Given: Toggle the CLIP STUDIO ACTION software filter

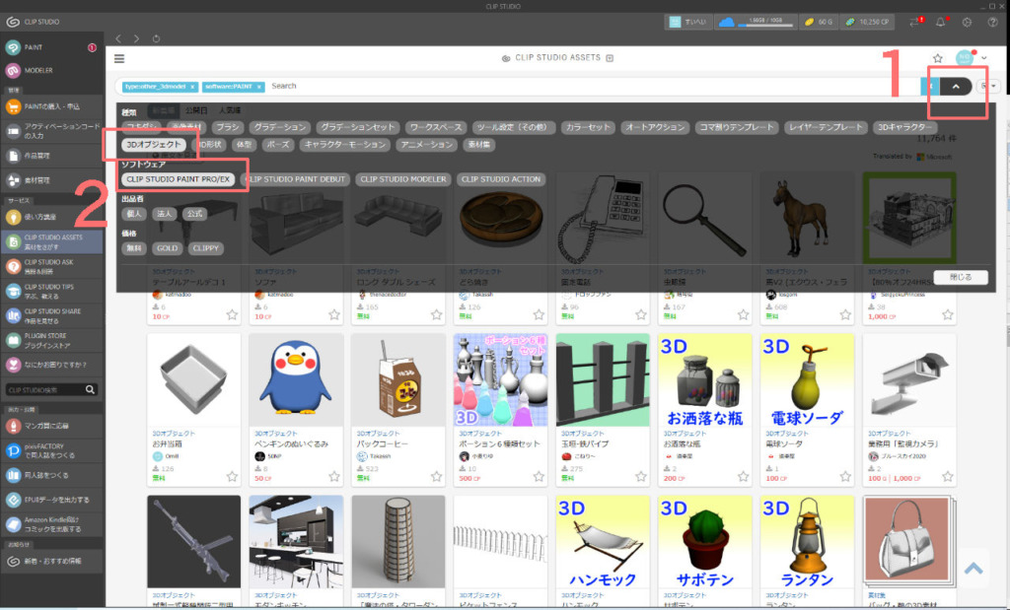Looking at the screenshot, I should point(500,179).
